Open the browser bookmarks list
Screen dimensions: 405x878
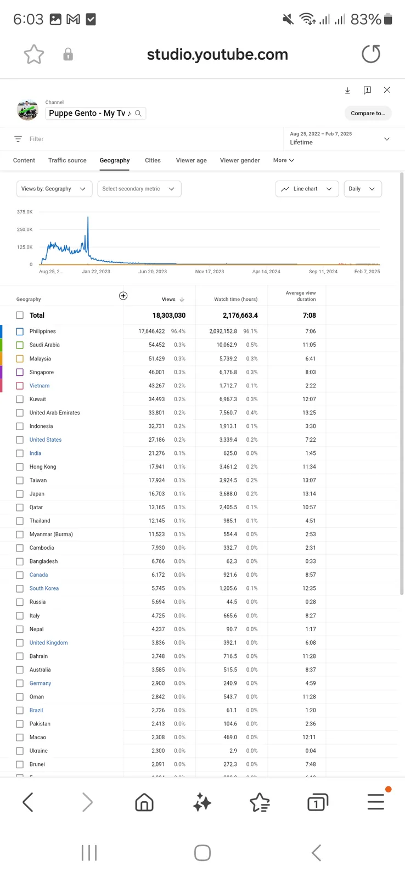260,802
